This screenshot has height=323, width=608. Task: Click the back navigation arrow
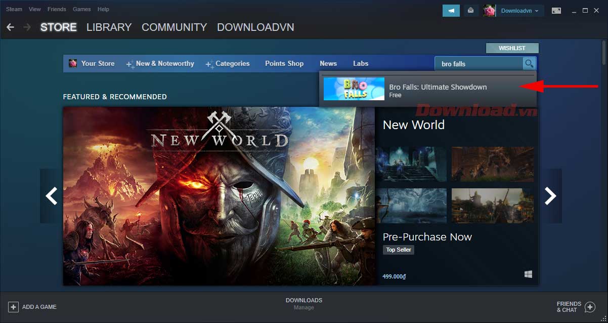pyautogui.click(x=11, y=27)
